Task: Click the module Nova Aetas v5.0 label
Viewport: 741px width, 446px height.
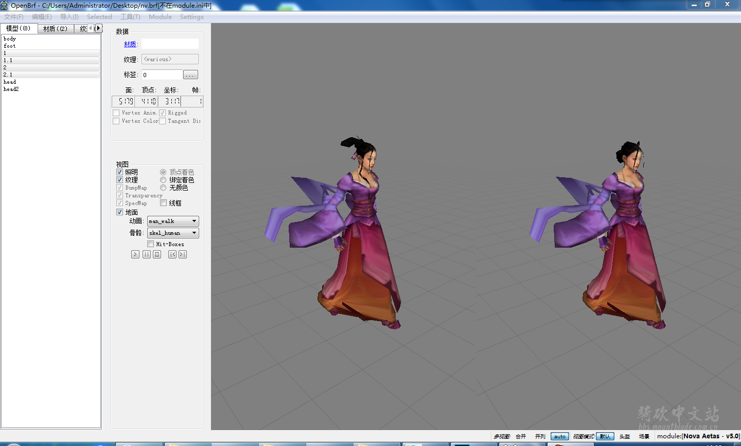Action: tap(698, 436)
